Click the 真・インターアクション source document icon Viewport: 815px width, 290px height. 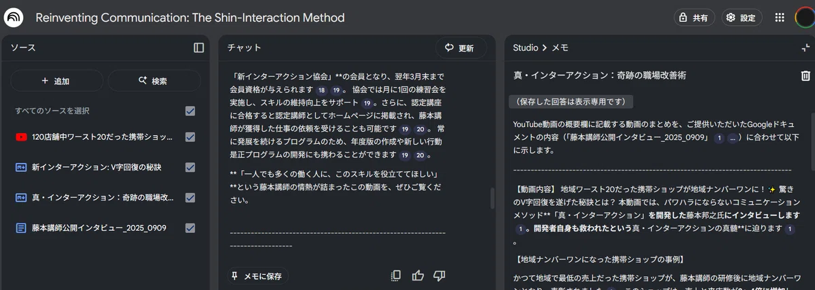tap(21, 198)
